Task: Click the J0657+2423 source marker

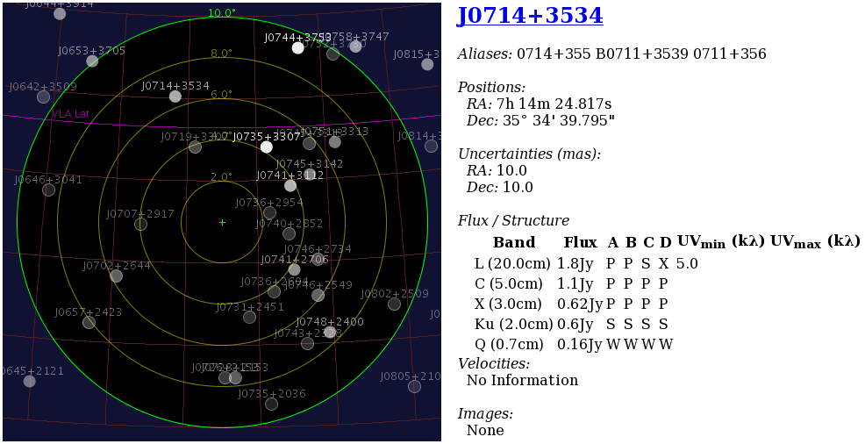Action: (89, 323)
